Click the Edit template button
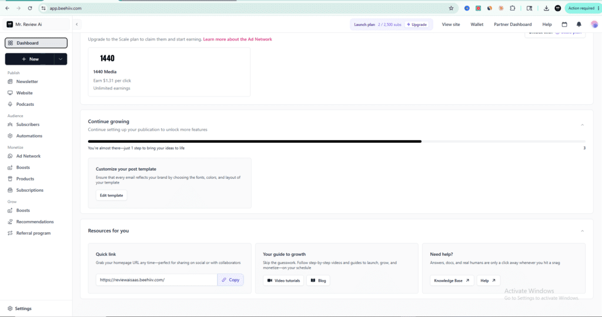Viewport: 602px width, 317px height. tap(111, 195)
